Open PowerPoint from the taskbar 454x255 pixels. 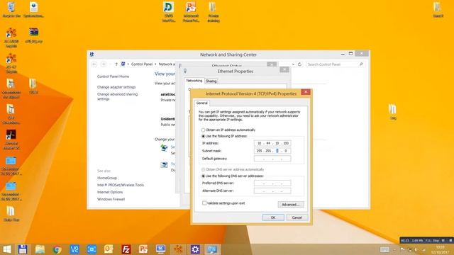143,249
